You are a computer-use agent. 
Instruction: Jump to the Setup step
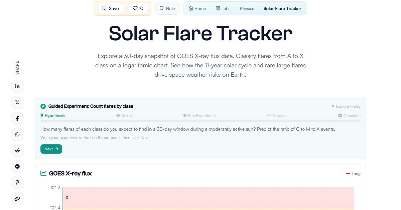124,116
